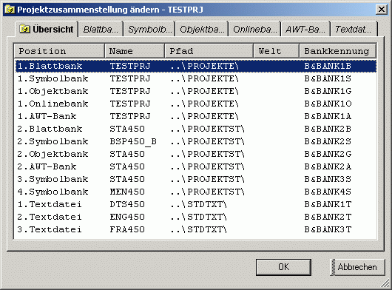This screenshot has height=290, width=392.
Task: Click bank code B&BANK1A
Action: point(328,116)
